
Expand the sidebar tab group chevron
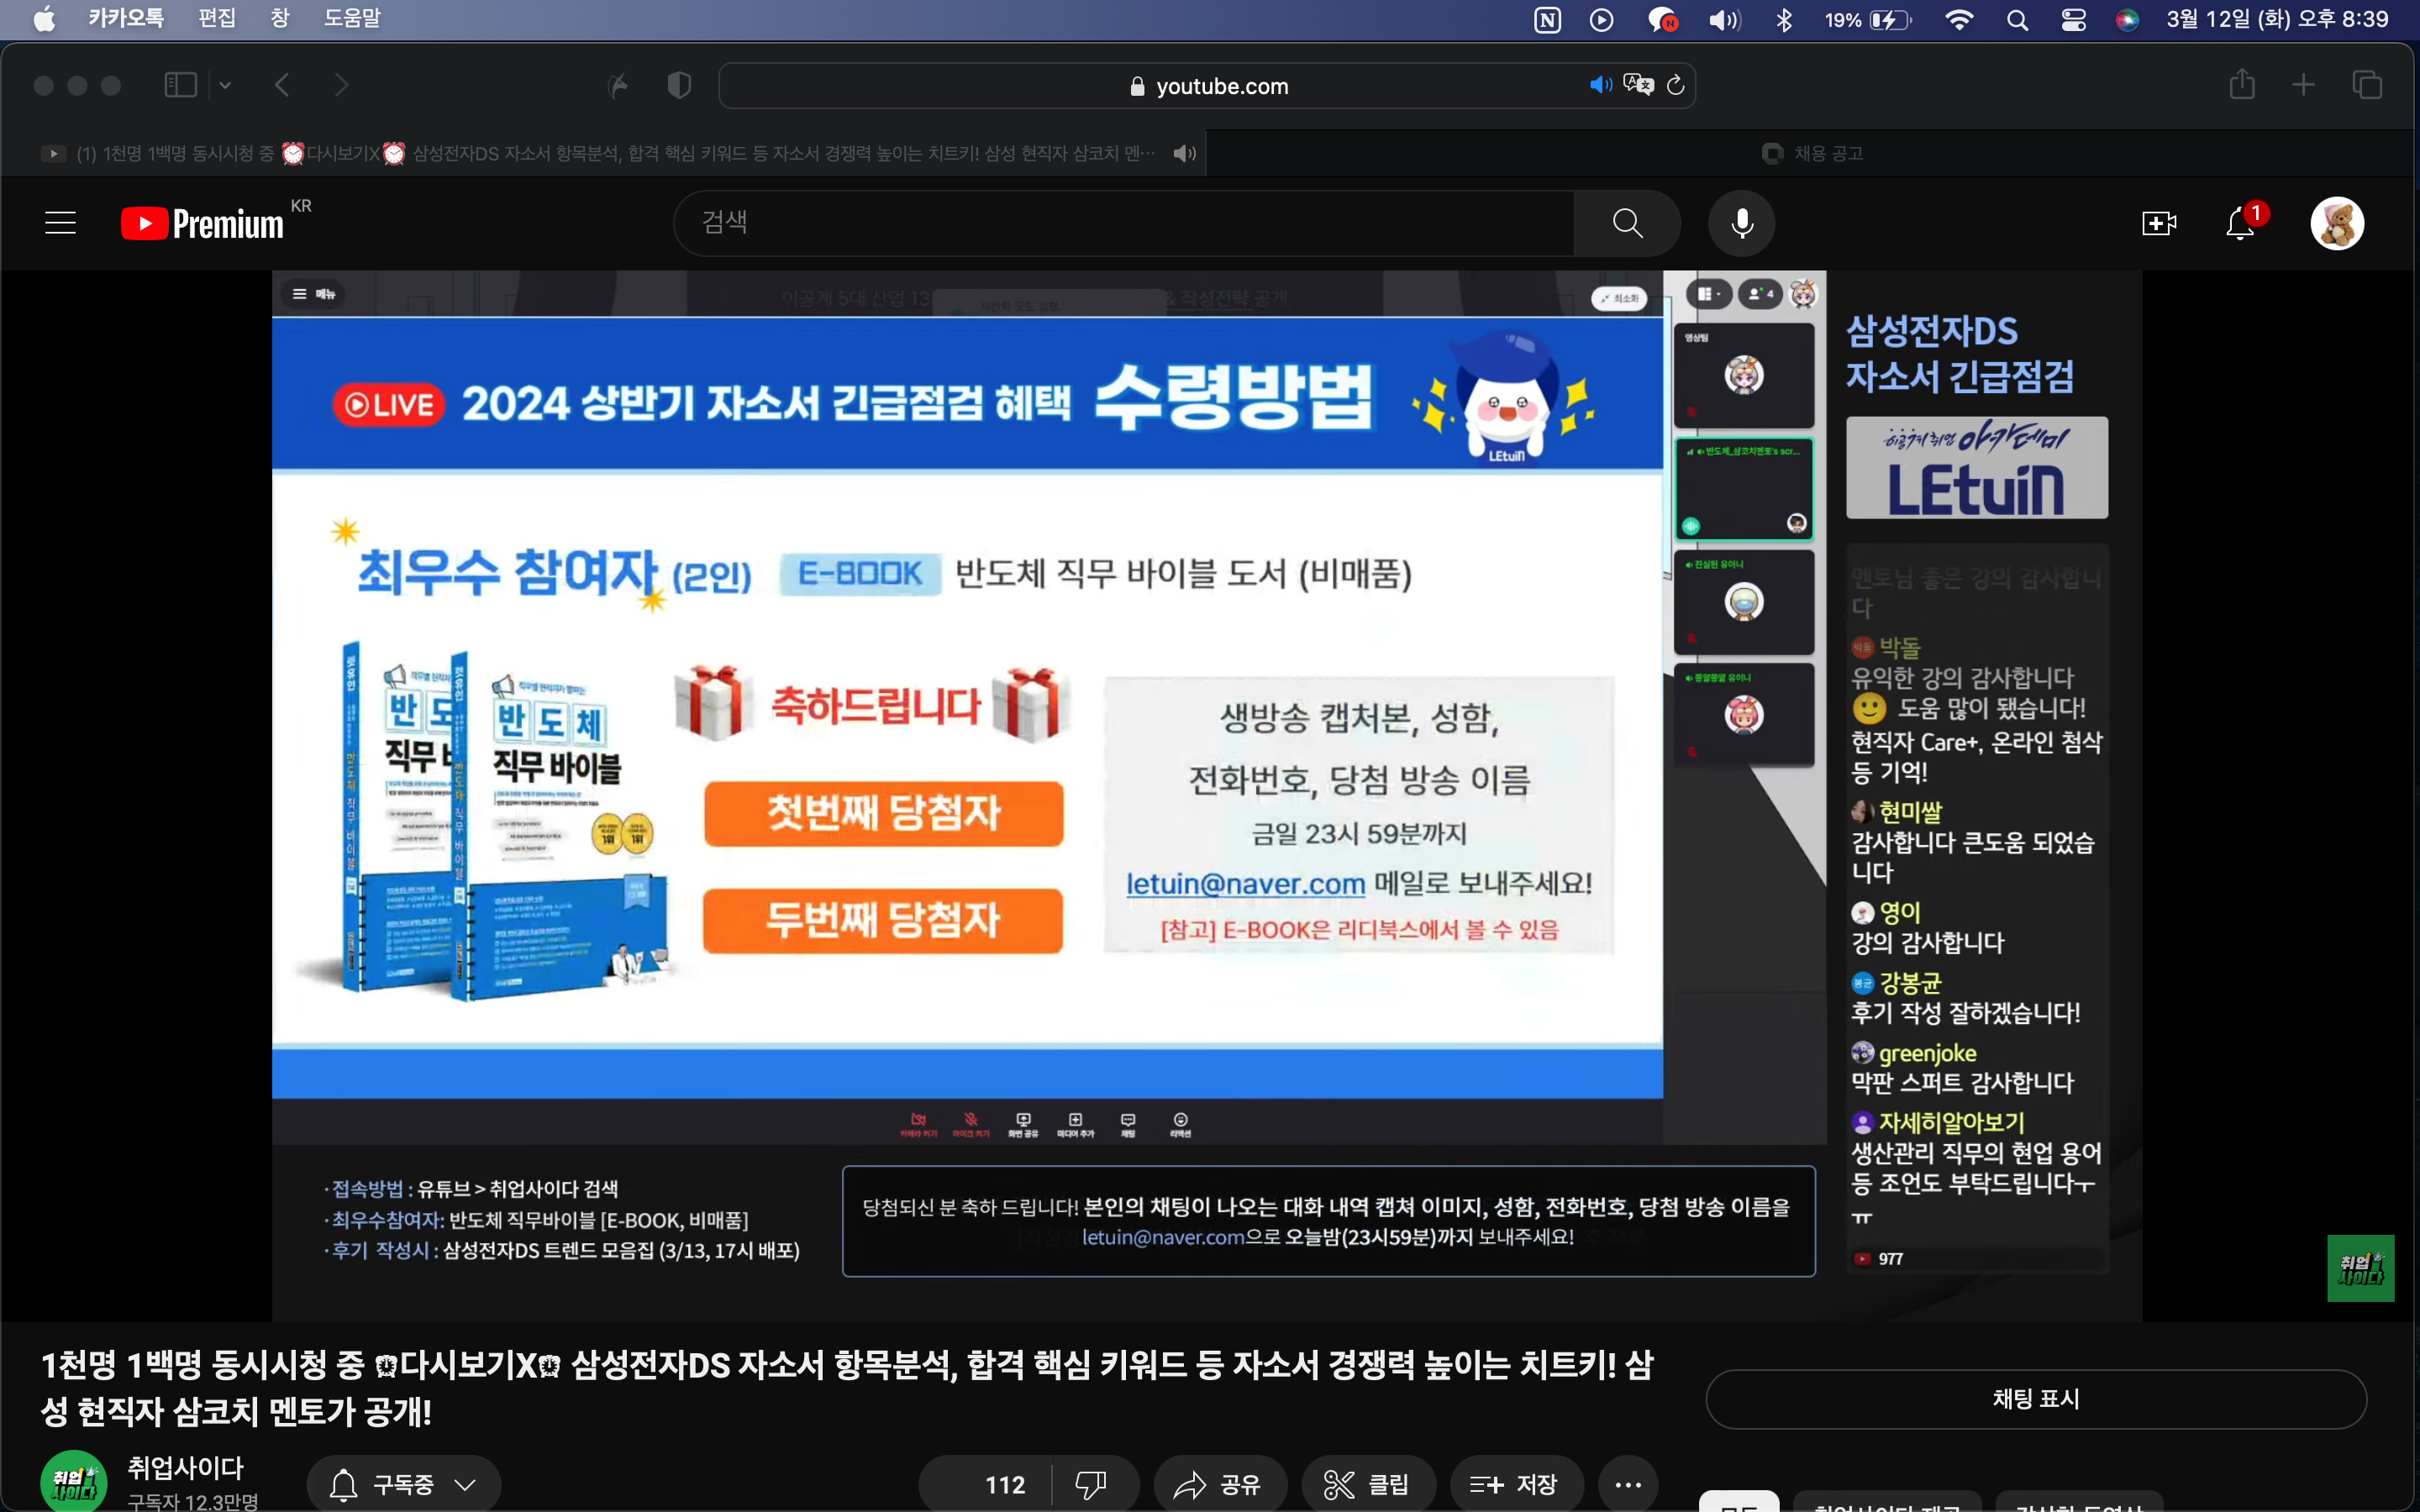tap(225, 86)
